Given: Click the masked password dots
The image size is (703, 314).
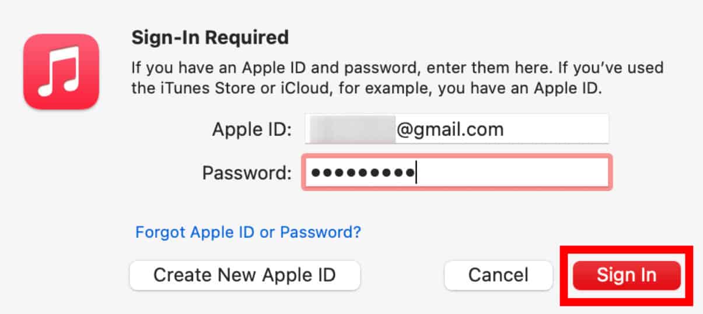Looking at the screenshot, I should coord(362,173).
